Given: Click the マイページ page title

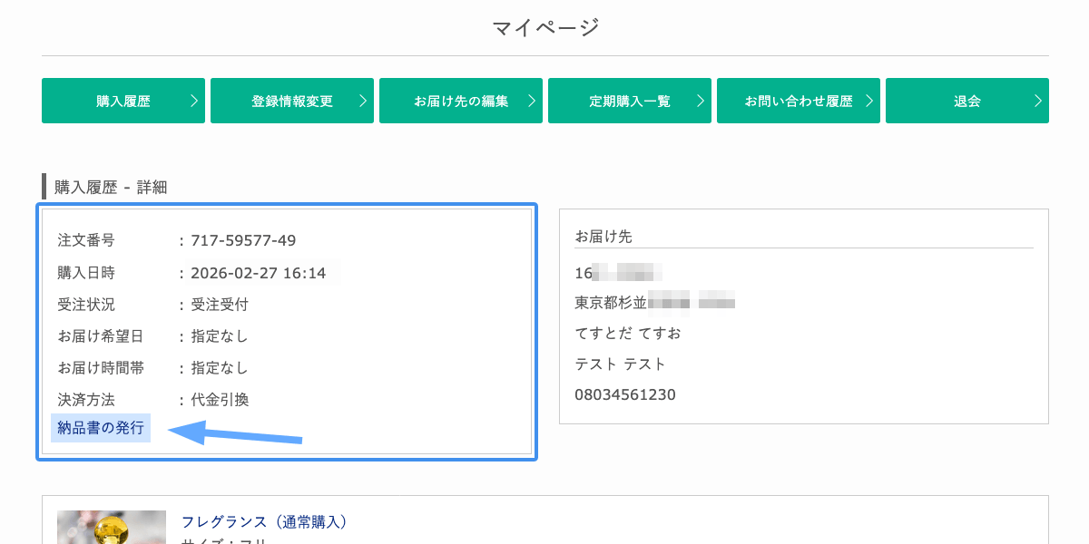Looking at the screenshot, I should (545, 28).
